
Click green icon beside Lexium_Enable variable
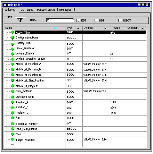pos(12,54)
